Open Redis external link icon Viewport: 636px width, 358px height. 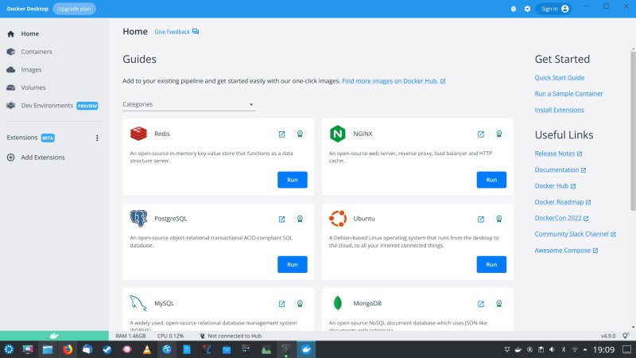click(281, 134)
